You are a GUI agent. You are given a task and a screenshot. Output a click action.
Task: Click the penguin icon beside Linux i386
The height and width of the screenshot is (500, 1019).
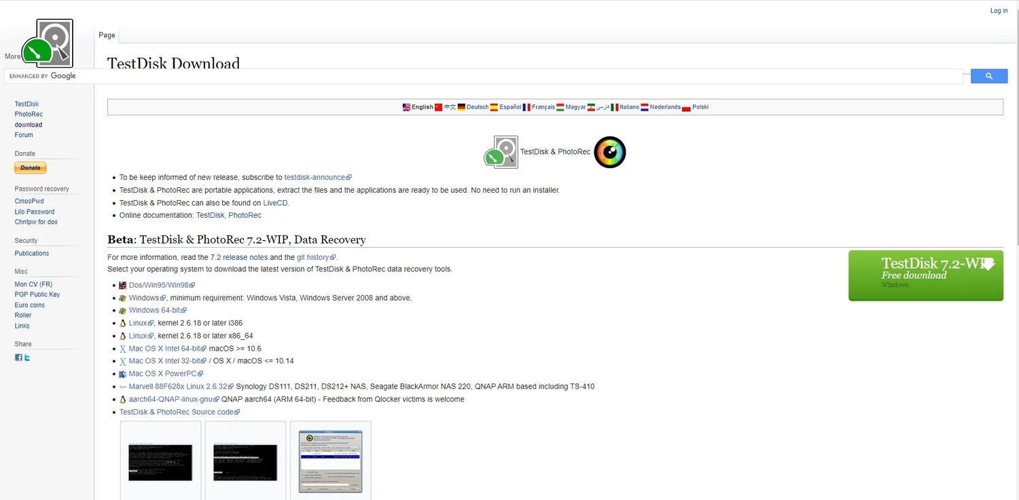(123, 324)
